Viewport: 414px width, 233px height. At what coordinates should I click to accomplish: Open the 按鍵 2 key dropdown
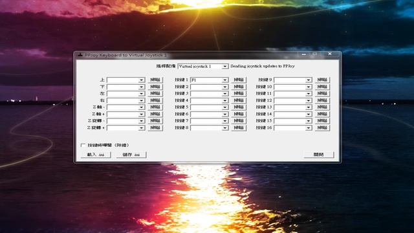(209, 87)
